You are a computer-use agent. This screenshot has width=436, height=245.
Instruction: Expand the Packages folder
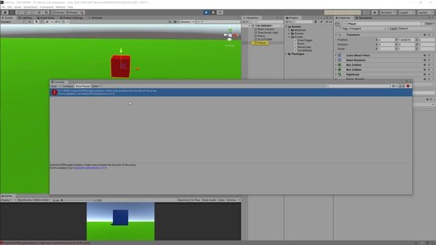pos(286,54)
